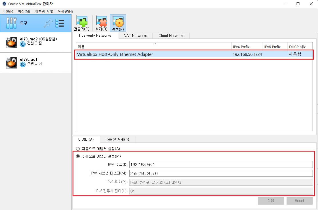Click the Properties (속성) gear icon
This screenshot has height=210, width=318.
118,21
